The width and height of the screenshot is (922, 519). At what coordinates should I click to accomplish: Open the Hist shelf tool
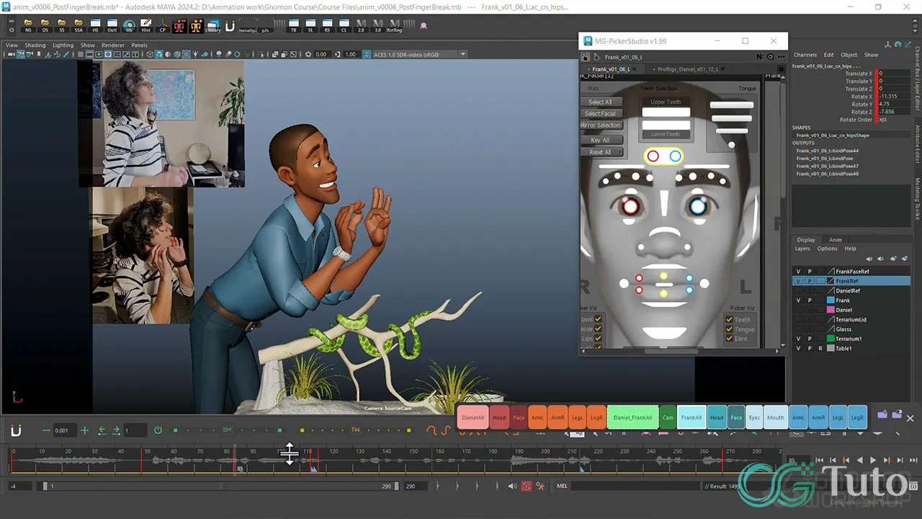(x=146, y=27)
